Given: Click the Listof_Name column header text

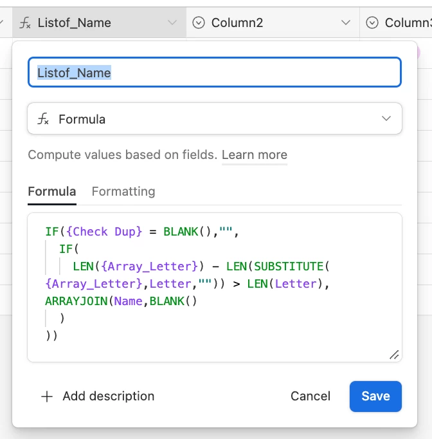Looking at the screenshot, I should coord(75,23).
